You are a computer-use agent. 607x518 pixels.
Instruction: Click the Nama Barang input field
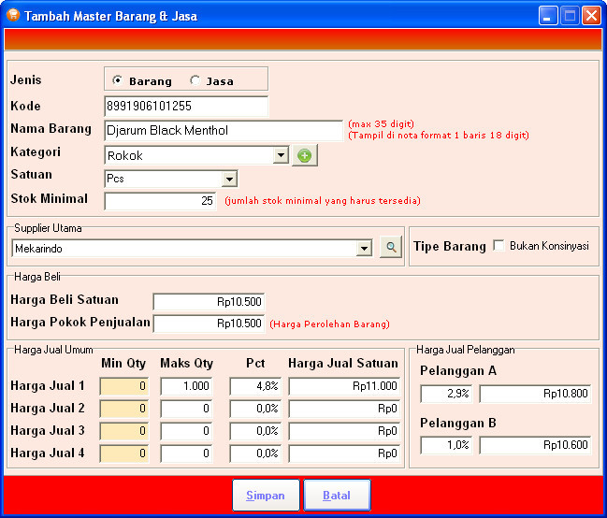(224, 131)
